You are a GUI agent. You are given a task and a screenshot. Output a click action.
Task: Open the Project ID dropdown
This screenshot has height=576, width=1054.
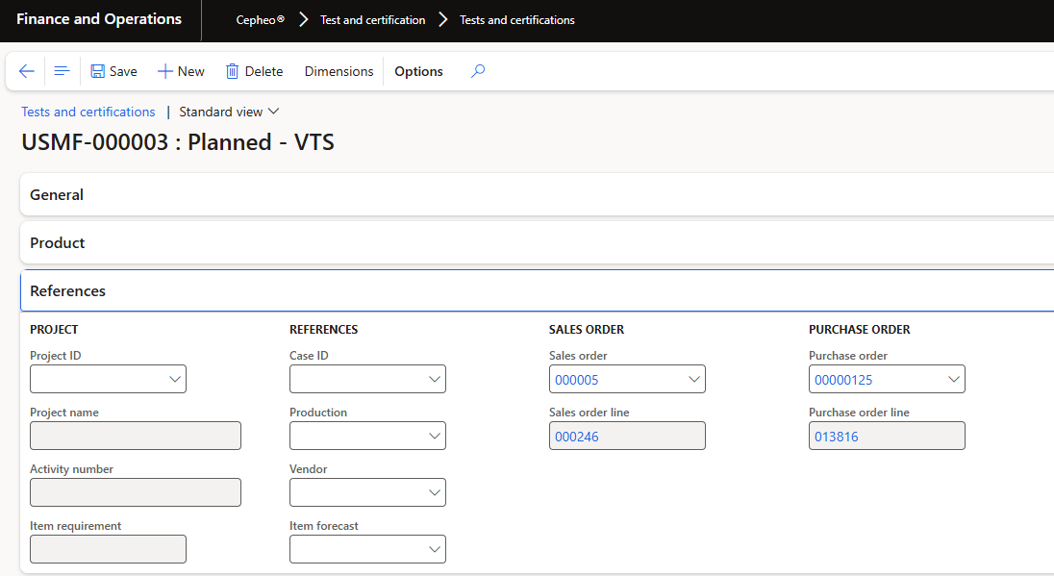point(175,379)
